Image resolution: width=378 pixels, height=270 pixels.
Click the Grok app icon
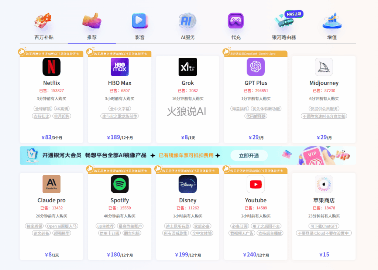pyautogui.click(x=188, y=67)
